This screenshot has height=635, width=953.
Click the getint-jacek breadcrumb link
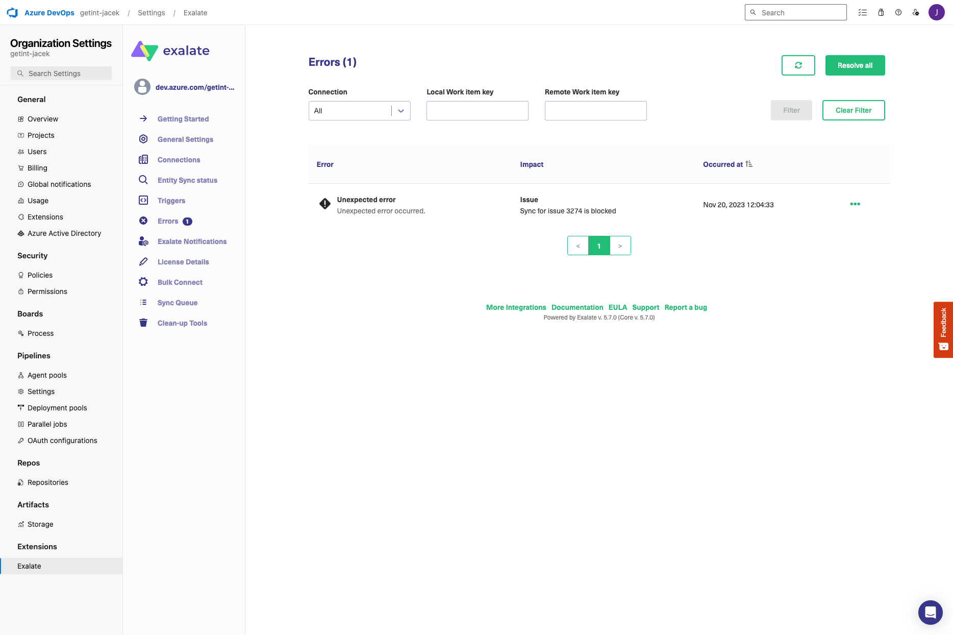click(99, 13)
